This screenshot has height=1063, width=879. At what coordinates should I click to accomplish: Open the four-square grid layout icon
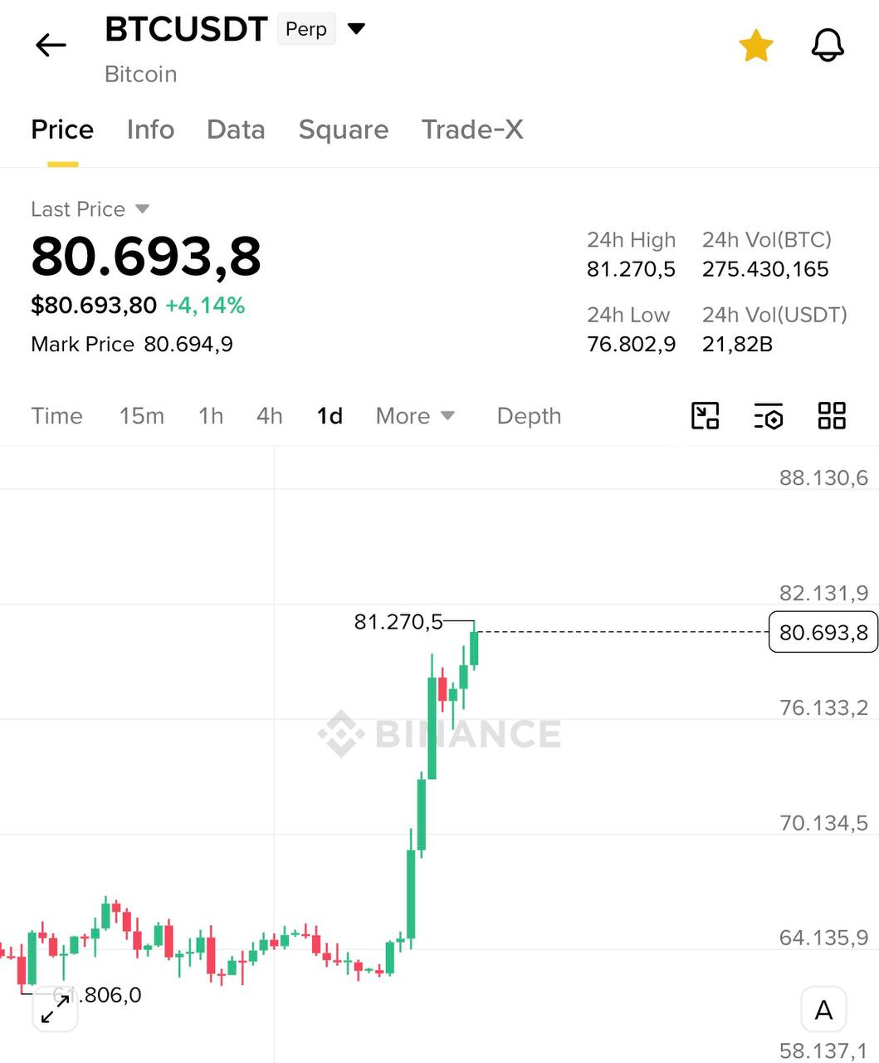(832, 415)
